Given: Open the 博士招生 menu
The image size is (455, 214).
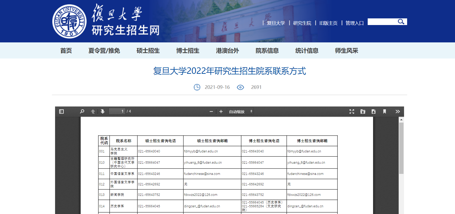Looking at the screenshot, I should [x=188, y=51].
